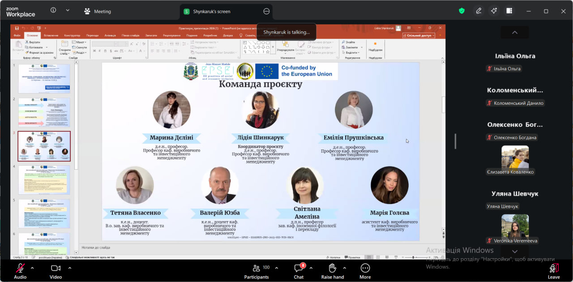The width and height of the screenshot is (573, 282).
Task: Open the Chat panel with unread messages
Action: [x=299, y=271]
